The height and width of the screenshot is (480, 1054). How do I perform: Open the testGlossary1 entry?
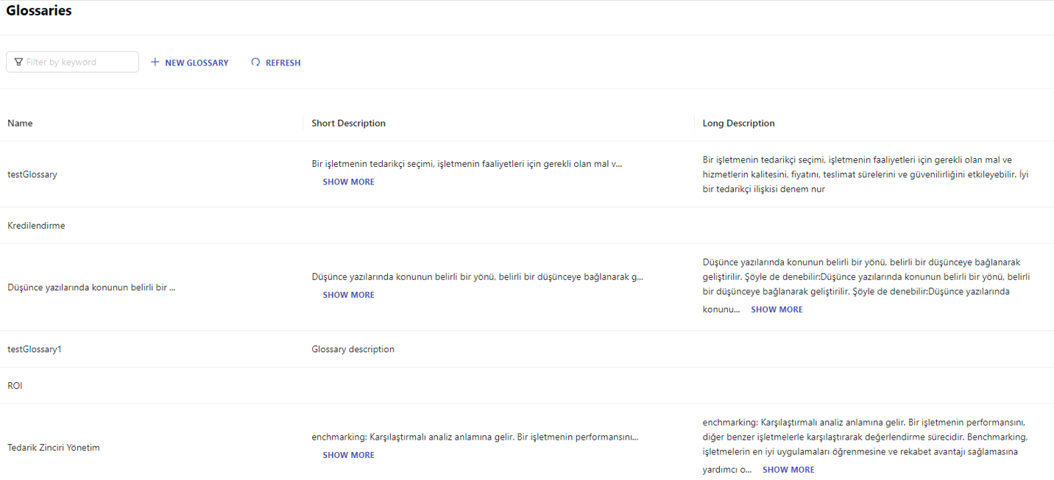35,349
